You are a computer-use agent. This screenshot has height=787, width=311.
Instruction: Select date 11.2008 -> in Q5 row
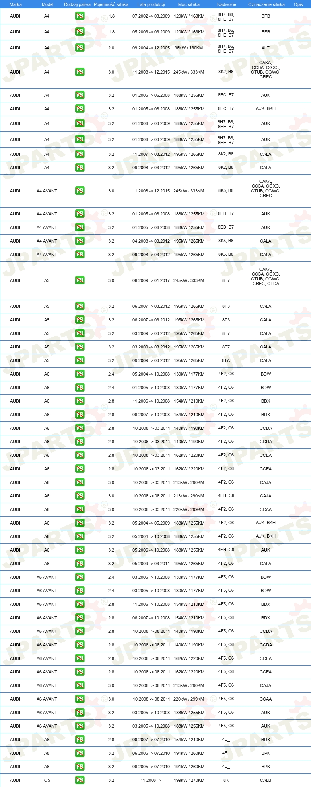pyautogui.click(x=151, y=780)
